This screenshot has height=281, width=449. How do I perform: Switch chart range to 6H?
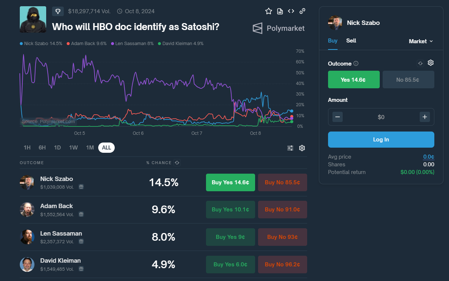click(x=42, y=148)
